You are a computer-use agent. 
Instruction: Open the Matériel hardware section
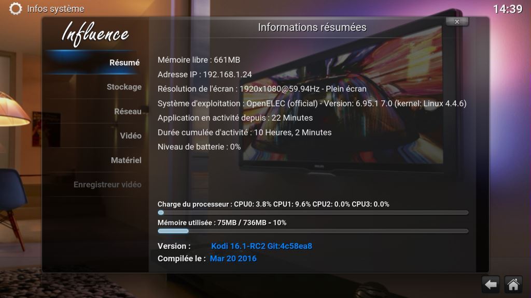(126, 160)
